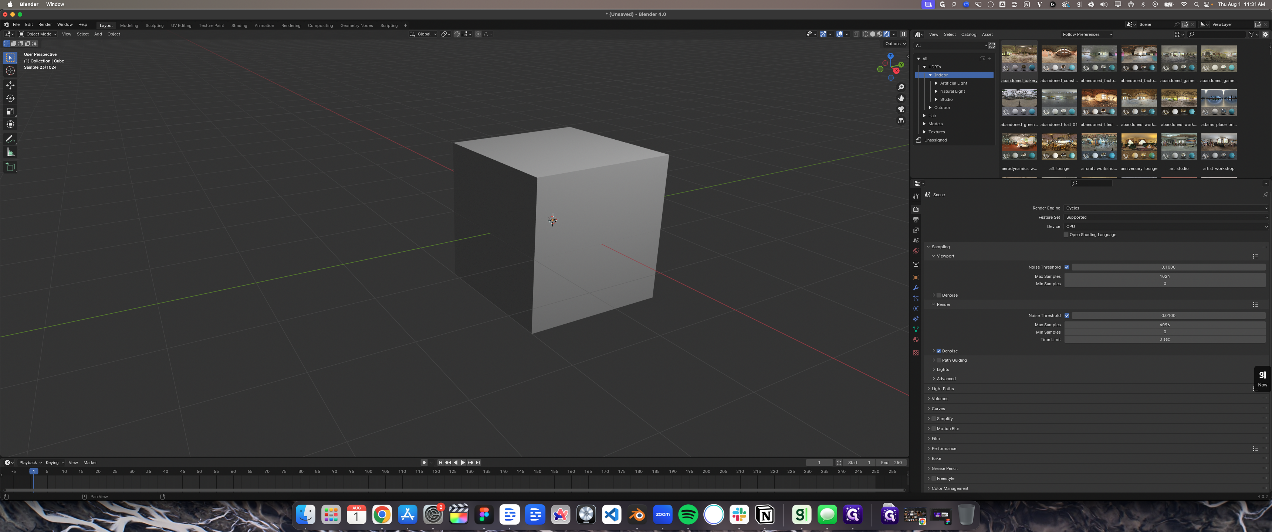Enable Simplify checkbox
The height and width of the screenshot is (532, 1272).
point(934,419)
